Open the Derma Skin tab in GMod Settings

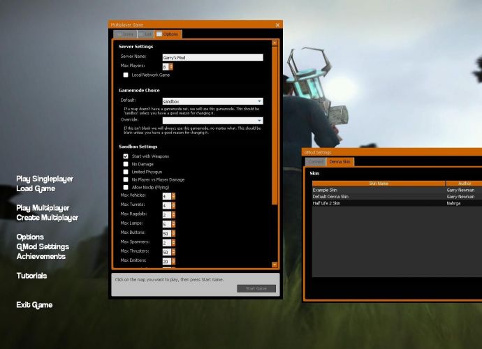pos(339,162)
